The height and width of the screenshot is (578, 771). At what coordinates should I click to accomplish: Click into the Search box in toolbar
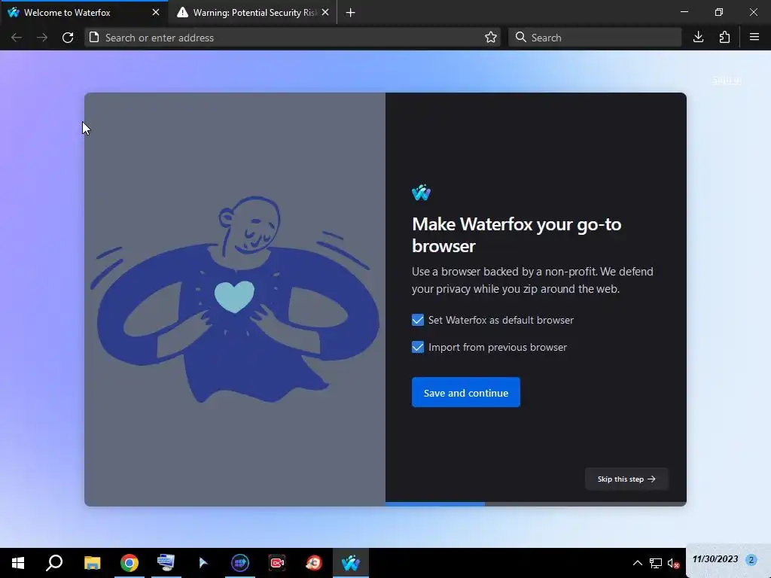(x=595, y=38)
